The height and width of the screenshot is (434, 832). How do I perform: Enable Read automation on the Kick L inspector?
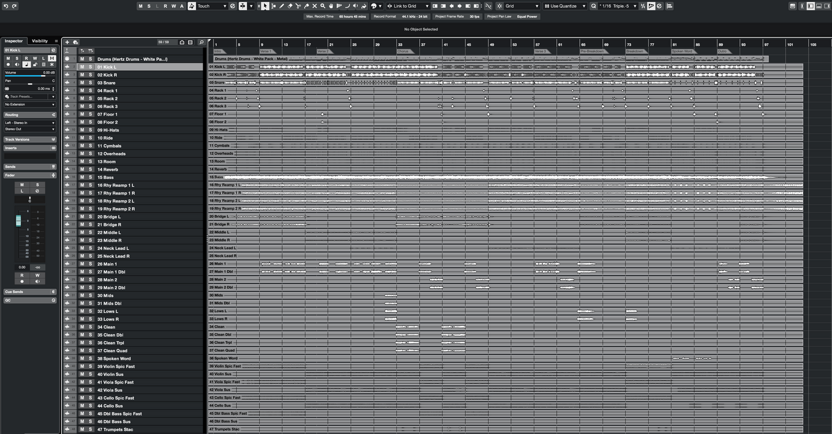pos(25,58)
